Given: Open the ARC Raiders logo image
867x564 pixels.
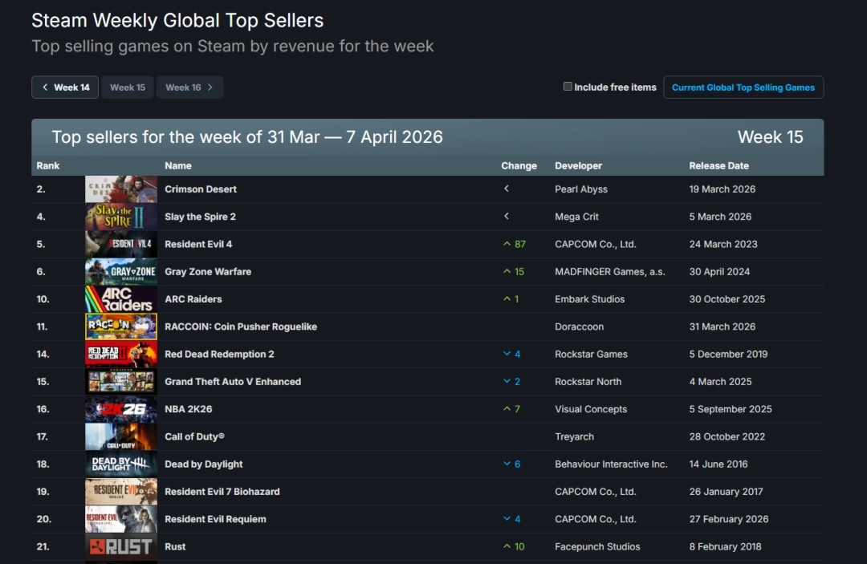Looking at the screenshot, I should tap(121, 299).
